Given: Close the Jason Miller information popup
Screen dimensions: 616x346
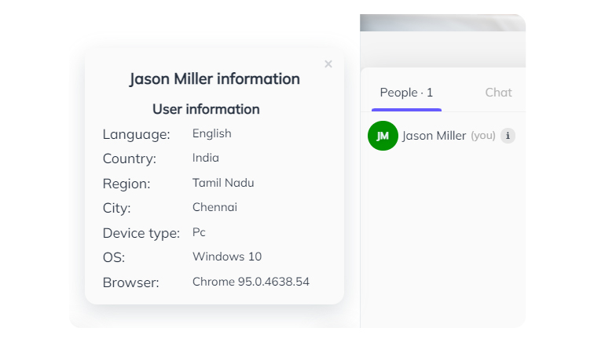Looking at the screenshot, I should tap(328, 64).
